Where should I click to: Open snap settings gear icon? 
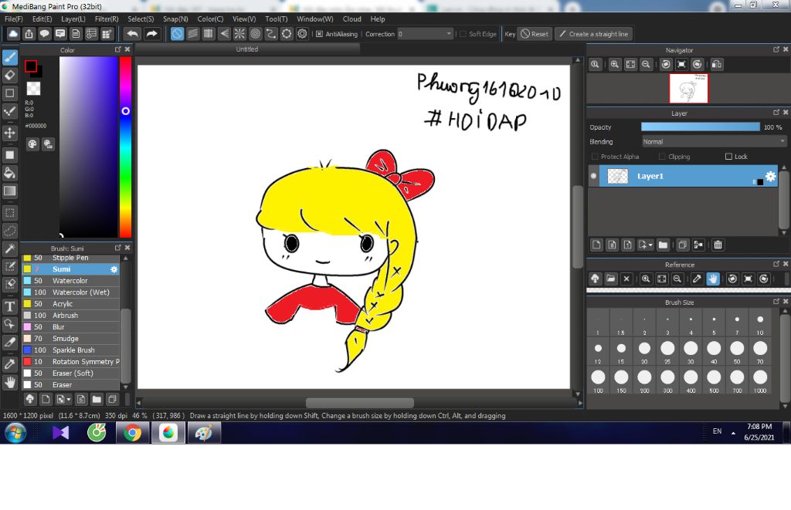pyautogui.click(x=302, y=34)
